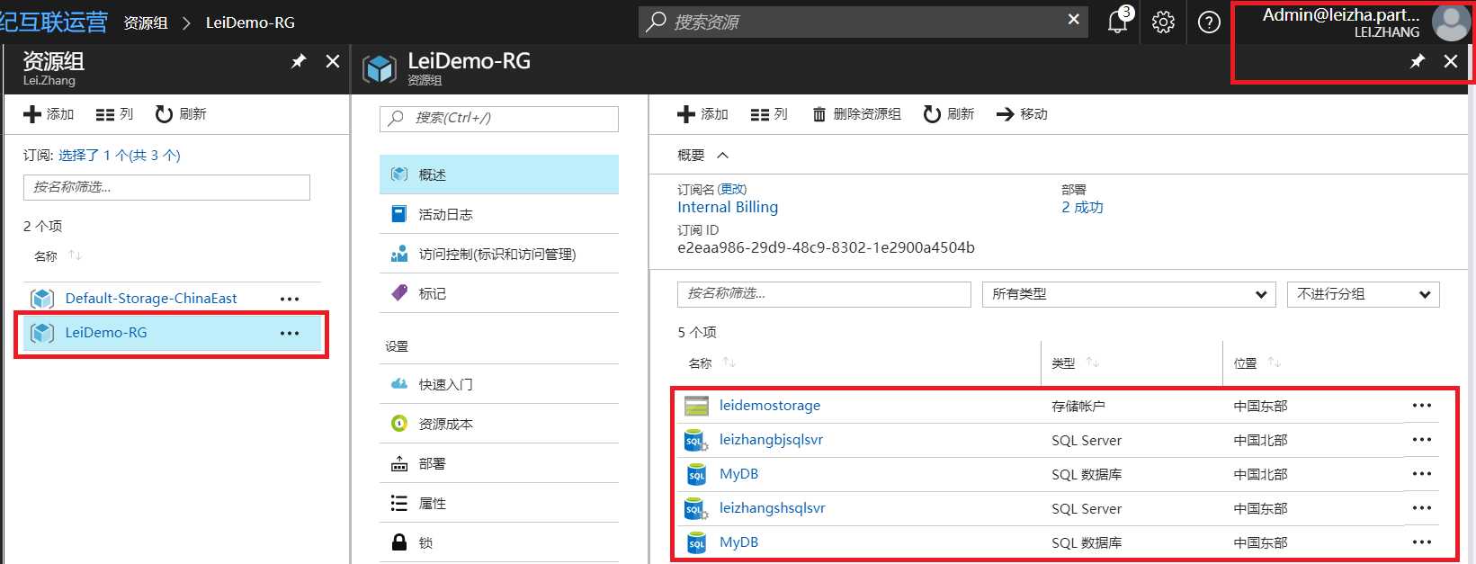
Task: Open more options for Default-Storage-ChinaEast
Action: pos(290,299)
